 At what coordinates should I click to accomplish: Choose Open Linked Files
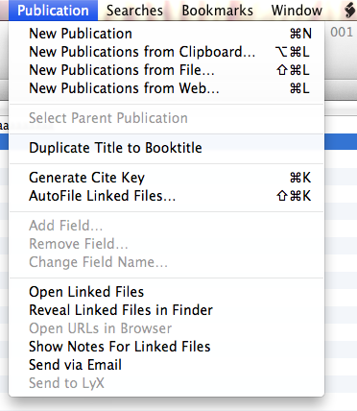(x=167, y=292)
